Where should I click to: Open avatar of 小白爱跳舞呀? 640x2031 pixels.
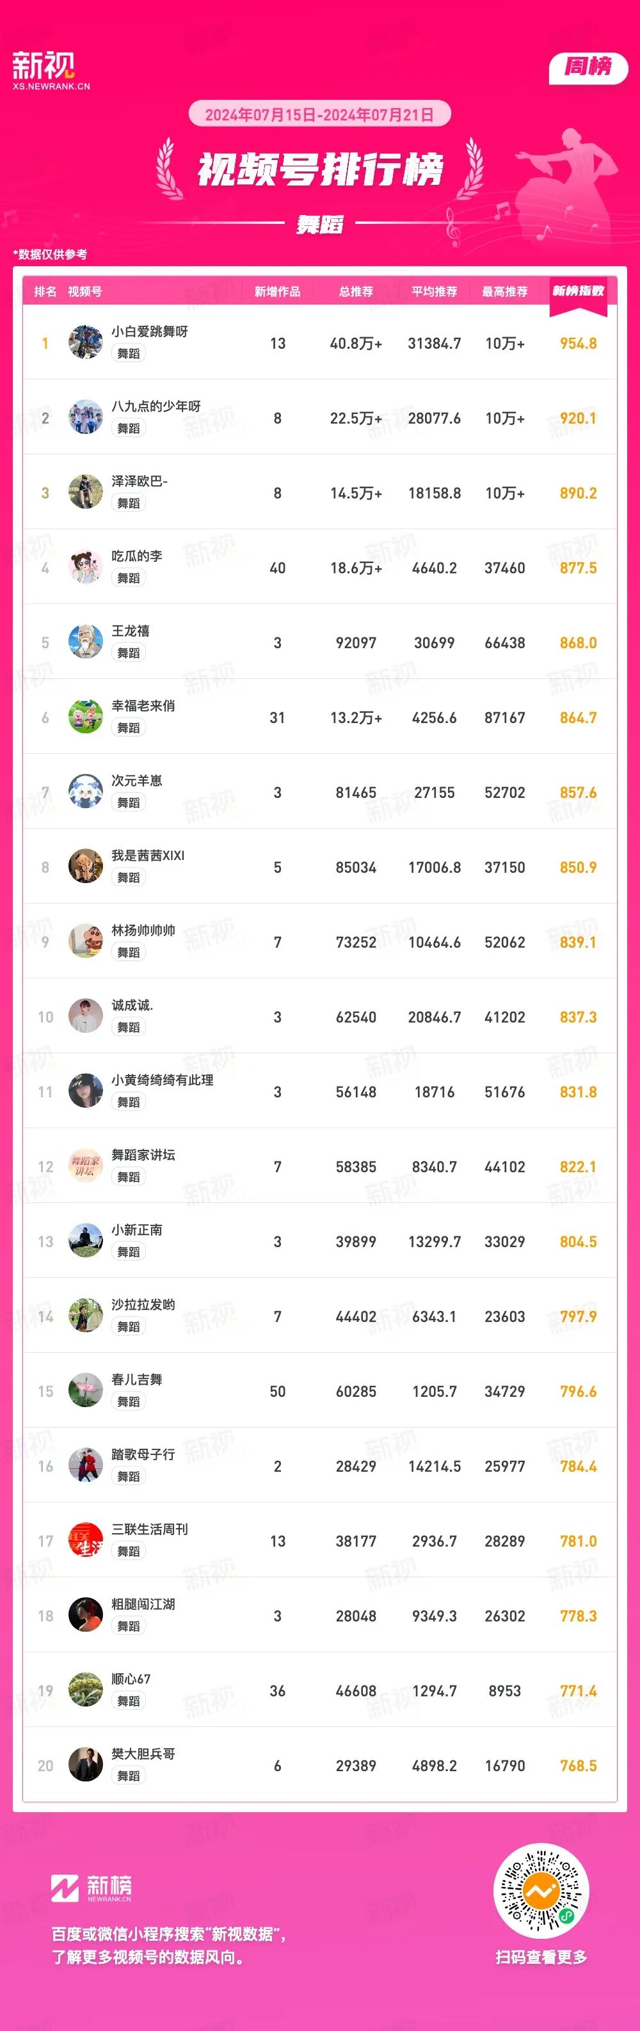pos(85,342)
